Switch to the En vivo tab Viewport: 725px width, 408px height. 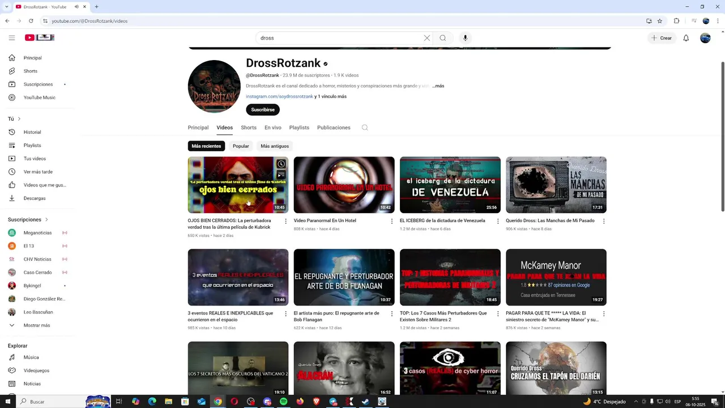(x=273, y=127)
